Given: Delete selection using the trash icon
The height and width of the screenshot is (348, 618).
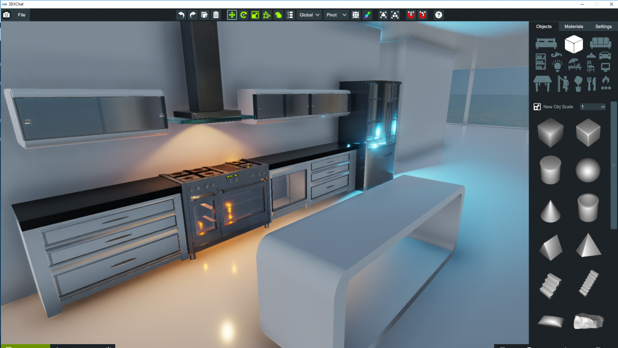Looking at the screenshot, I should [x=216, y=15].
